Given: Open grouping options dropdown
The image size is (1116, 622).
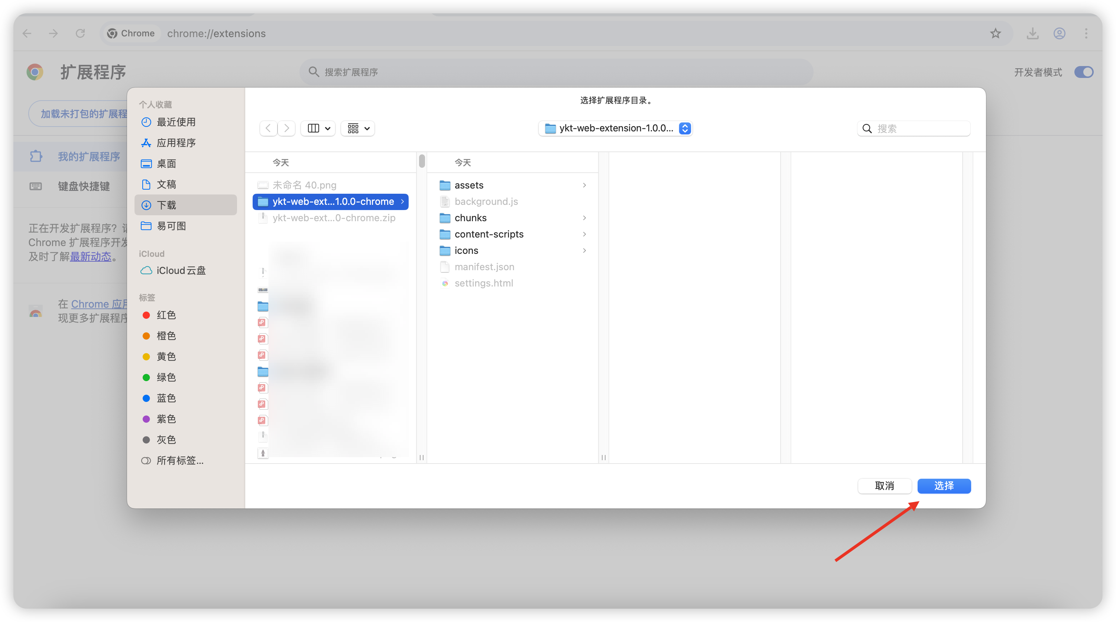Looking at the screenshot, I should (x=358, y=128).
